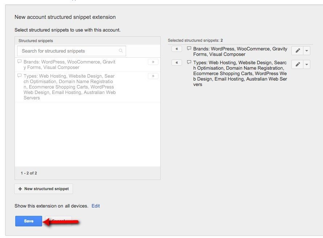Screen dimensions: 323x238
Task: Click the speech bubble icon beside Brands snippet
Action: click(19, 62)
